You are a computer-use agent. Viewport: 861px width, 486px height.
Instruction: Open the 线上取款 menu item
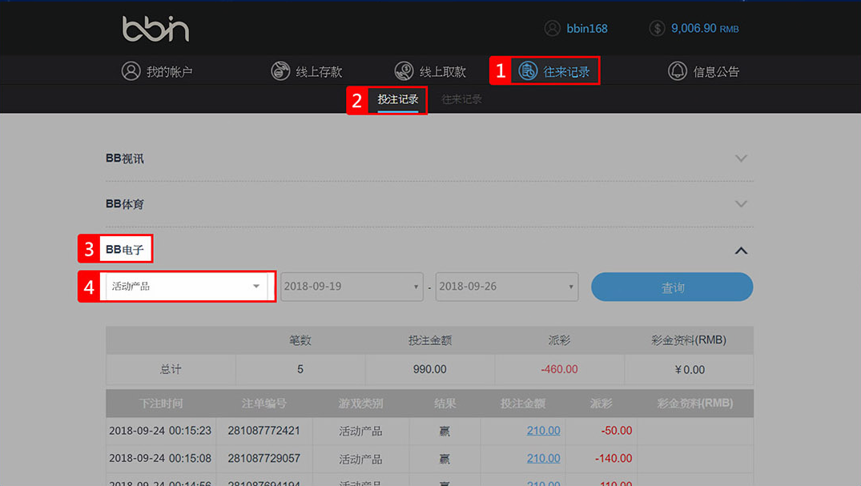click(443, 72)
